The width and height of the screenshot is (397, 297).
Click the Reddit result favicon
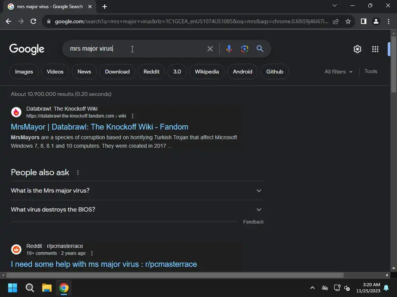(x=16, y=249)
